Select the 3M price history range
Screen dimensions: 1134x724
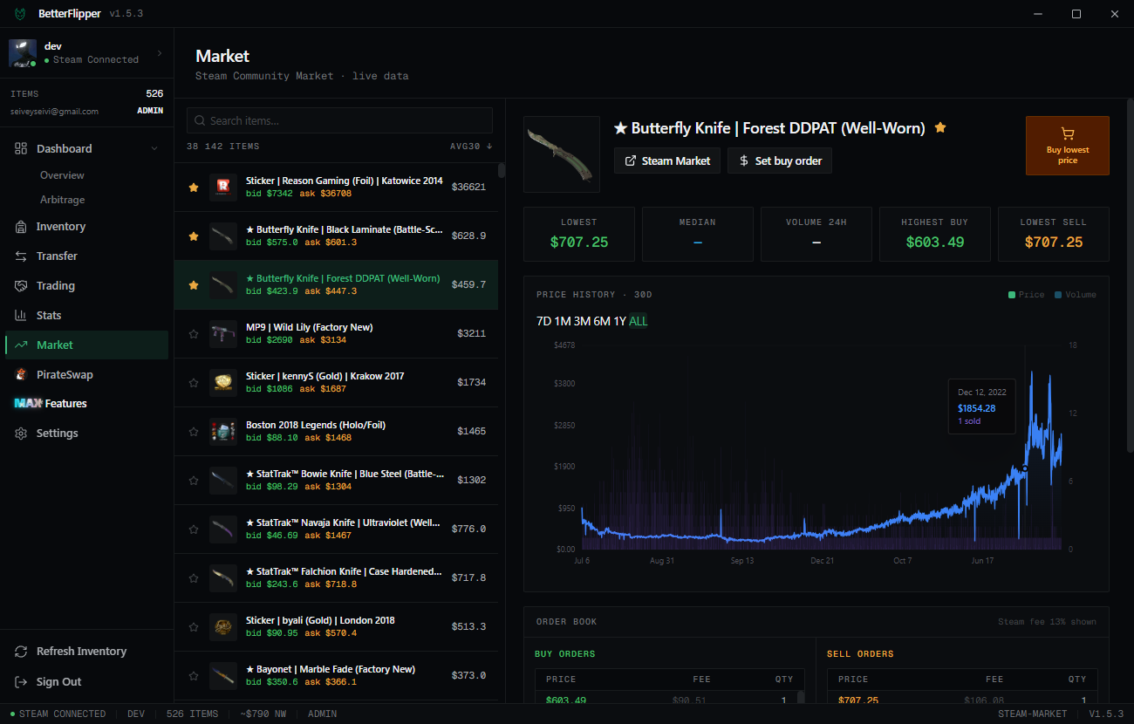click(582, 322)
